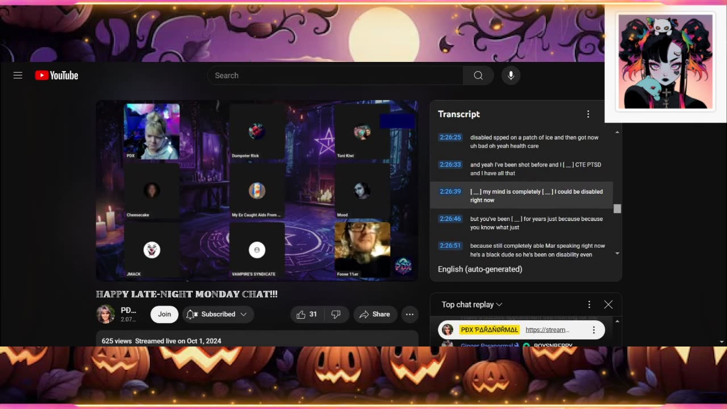Click the anime avatar overlay image
The height and width of the screenshot is (409, 727).
pyautogui.click(x=665, y=61)
